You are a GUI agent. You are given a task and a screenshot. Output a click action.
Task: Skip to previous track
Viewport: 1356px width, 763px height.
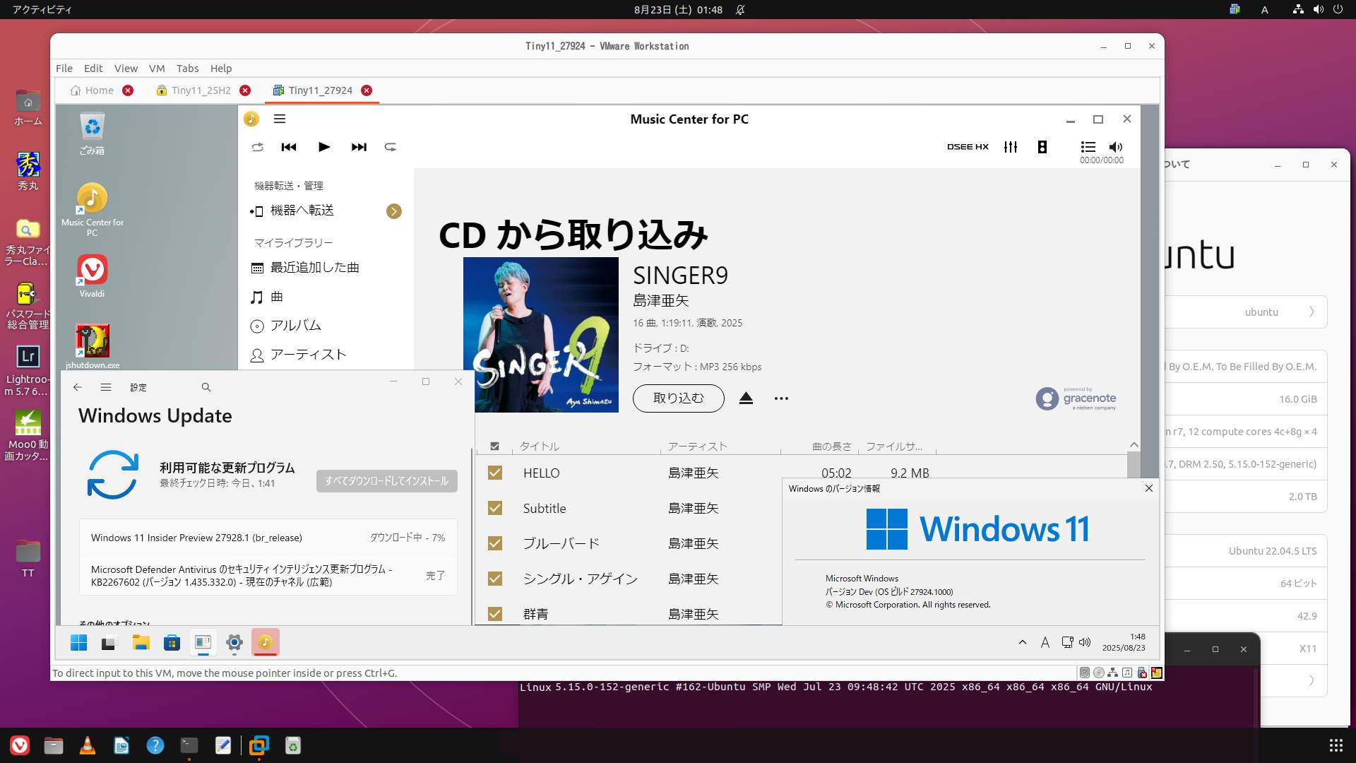click(x=289, y=147)
